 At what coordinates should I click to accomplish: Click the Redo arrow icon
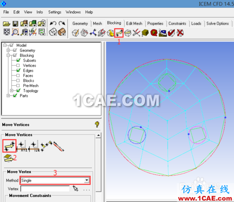(62, 23)
